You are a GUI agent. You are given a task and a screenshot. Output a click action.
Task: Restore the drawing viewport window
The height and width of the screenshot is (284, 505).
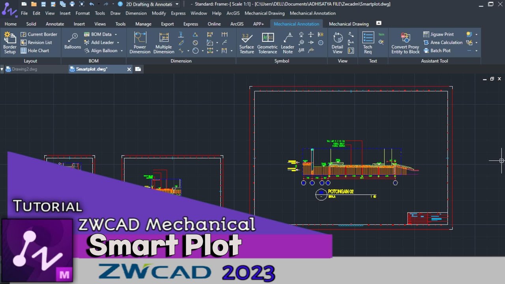(x=492, y=79)
